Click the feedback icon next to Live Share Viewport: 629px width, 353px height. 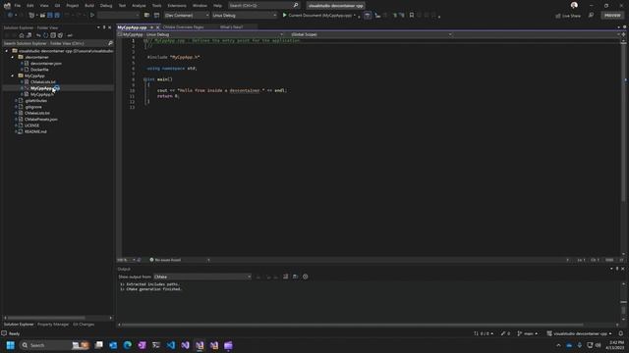[x=591, y=16]
